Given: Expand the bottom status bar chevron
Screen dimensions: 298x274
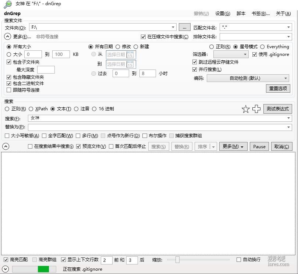Looking at the screenshot, I should point(5,269).
